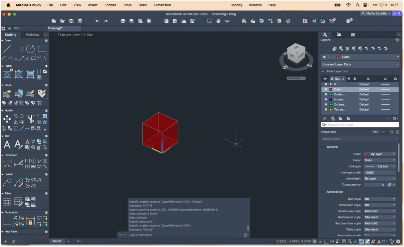Switch to the Modeling tab
The image size is (404, 247).
[32, 35]
